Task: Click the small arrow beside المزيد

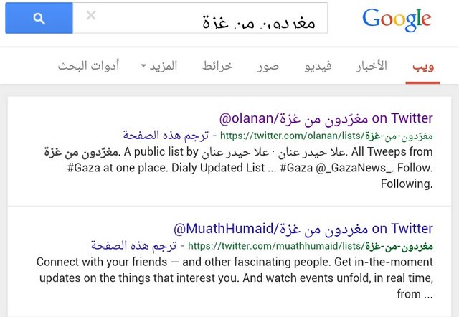Action: coord(143,66)
